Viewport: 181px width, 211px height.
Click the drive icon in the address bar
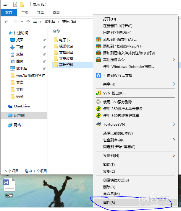[35, 22]
